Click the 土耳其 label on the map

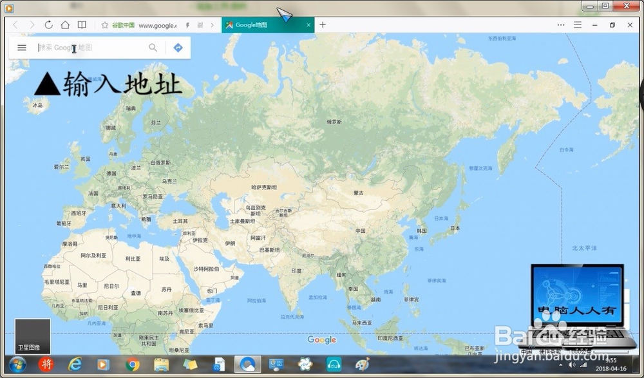180,221
